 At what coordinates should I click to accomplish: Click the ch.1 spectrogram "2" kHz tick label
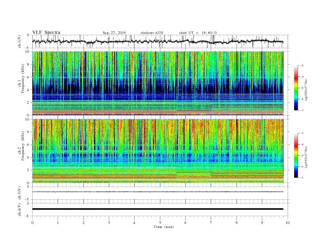click(29, 103)
